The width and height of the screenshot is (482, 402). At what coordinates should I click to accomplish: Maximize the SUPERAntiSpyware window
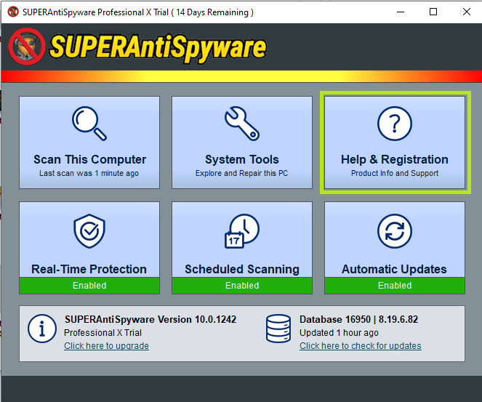tap(433, 12)
